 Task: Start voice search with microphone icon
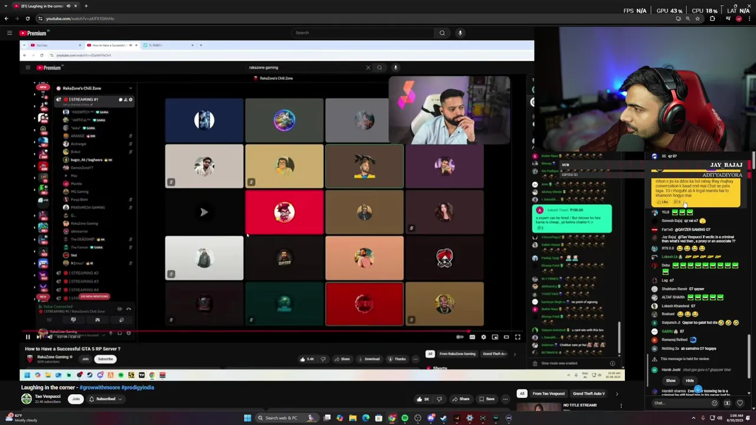point(460,33)
